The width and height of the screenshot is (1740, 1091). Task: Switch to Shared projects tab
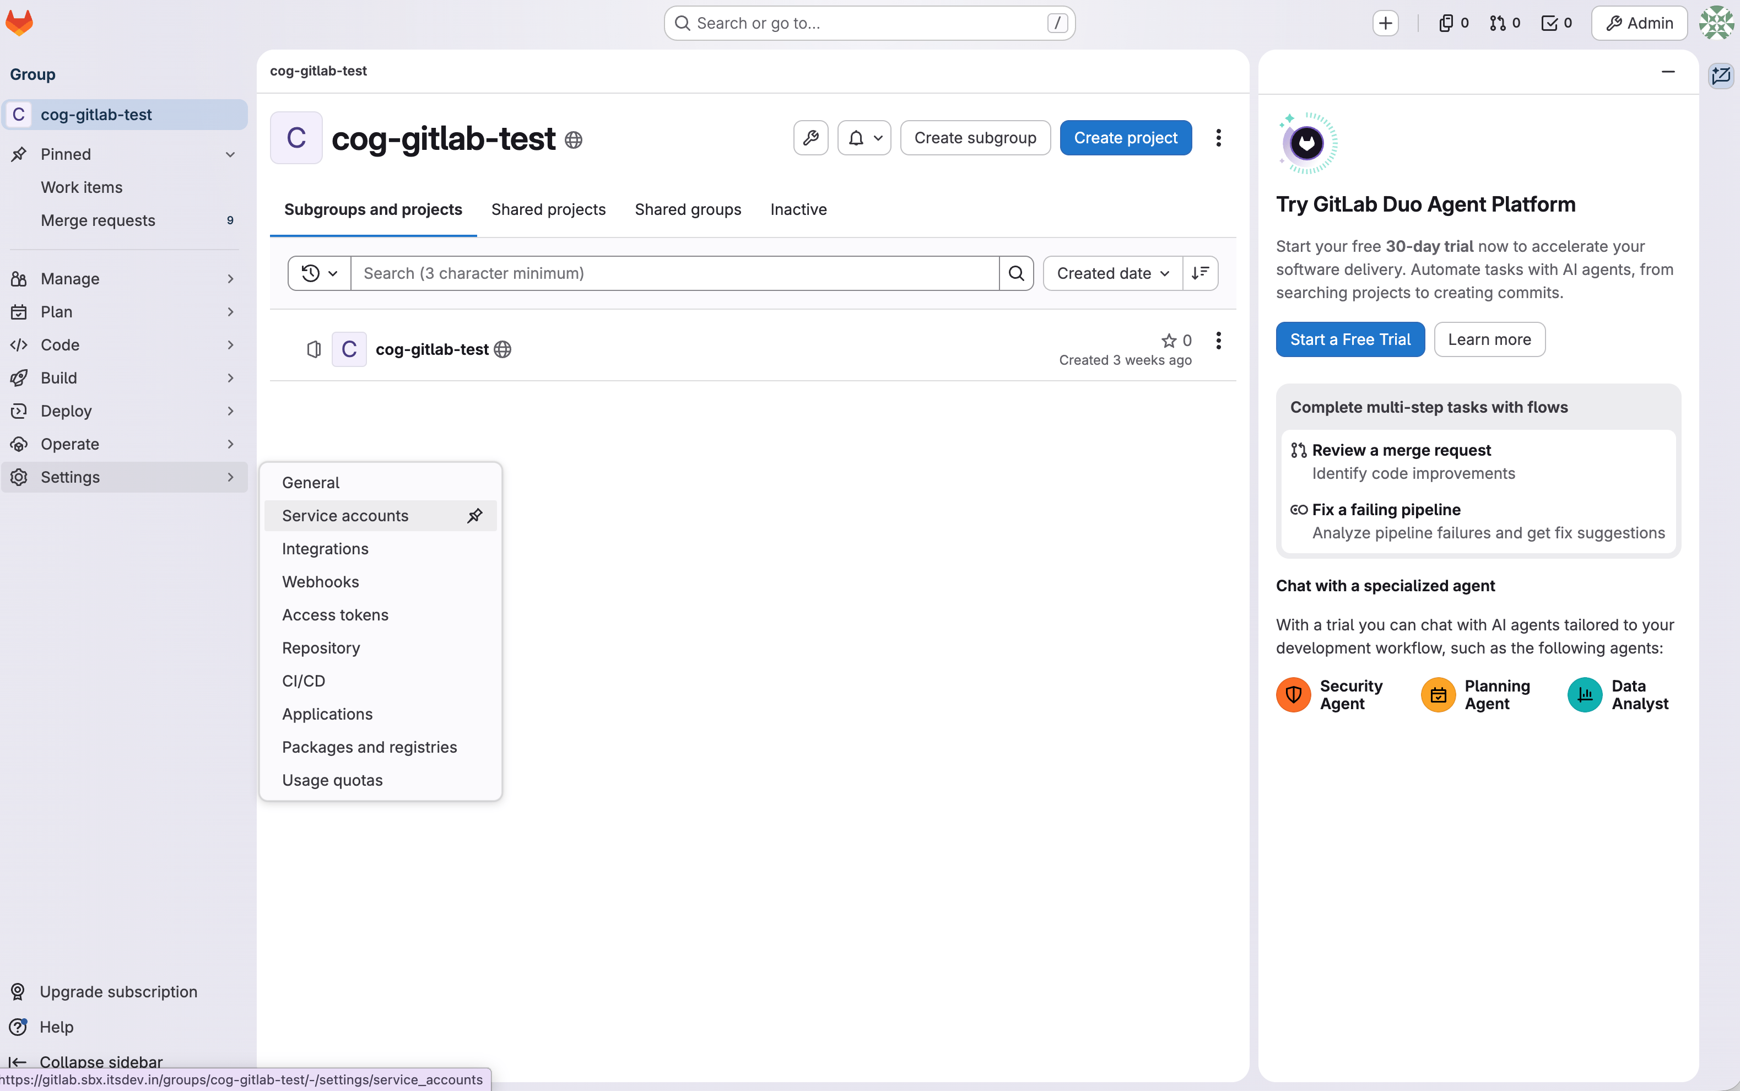coord(548,209)
